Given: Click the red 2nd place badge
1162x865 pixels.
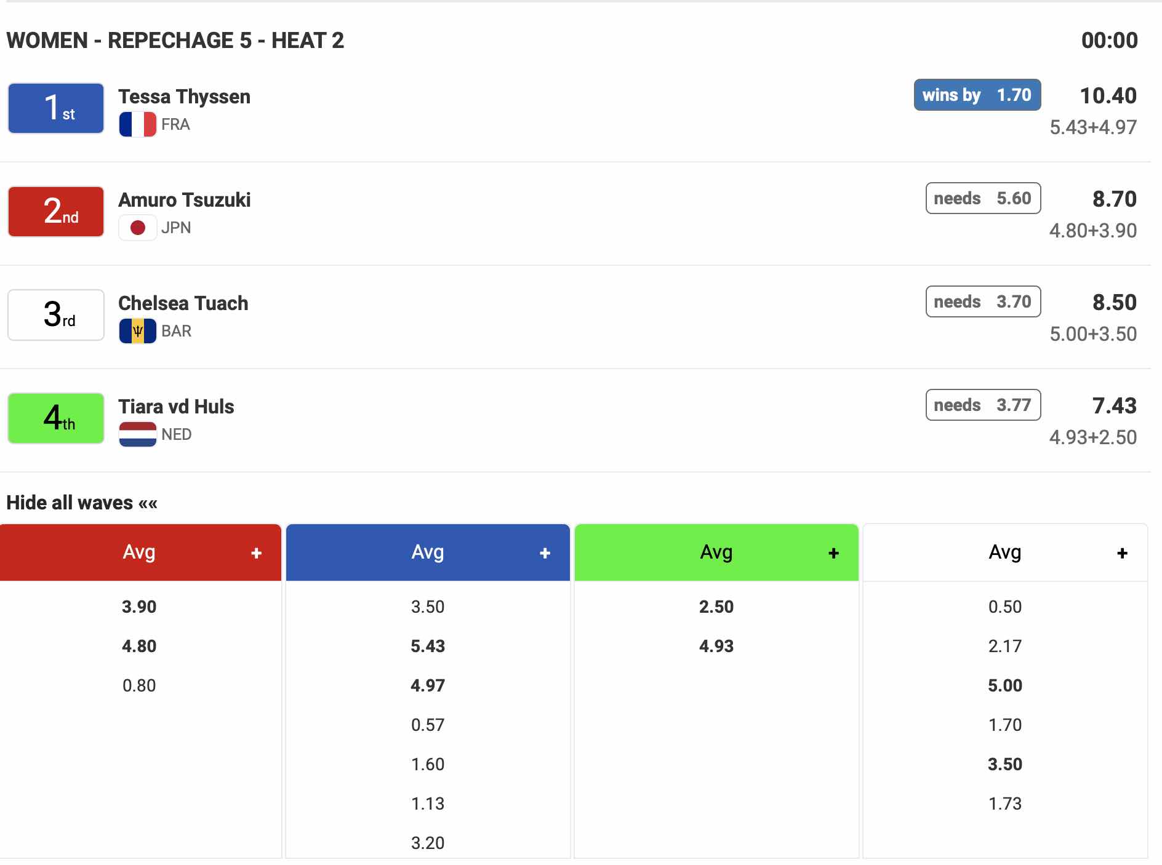Looking at the screenshot, I should click(x=56, y=212).
